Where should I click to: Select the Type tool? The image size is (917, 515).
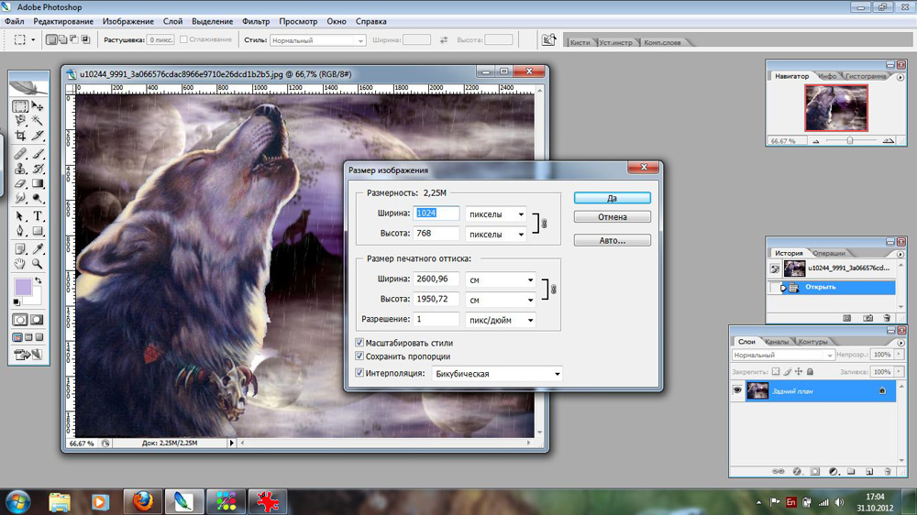tap(38, 216)
